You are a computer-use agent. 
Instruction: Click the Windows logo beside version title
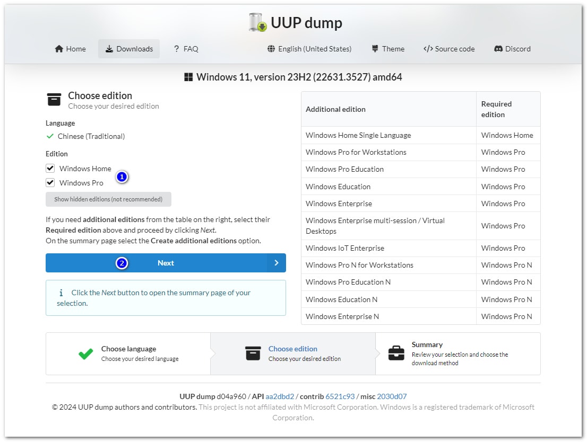(x=189, y=77)
